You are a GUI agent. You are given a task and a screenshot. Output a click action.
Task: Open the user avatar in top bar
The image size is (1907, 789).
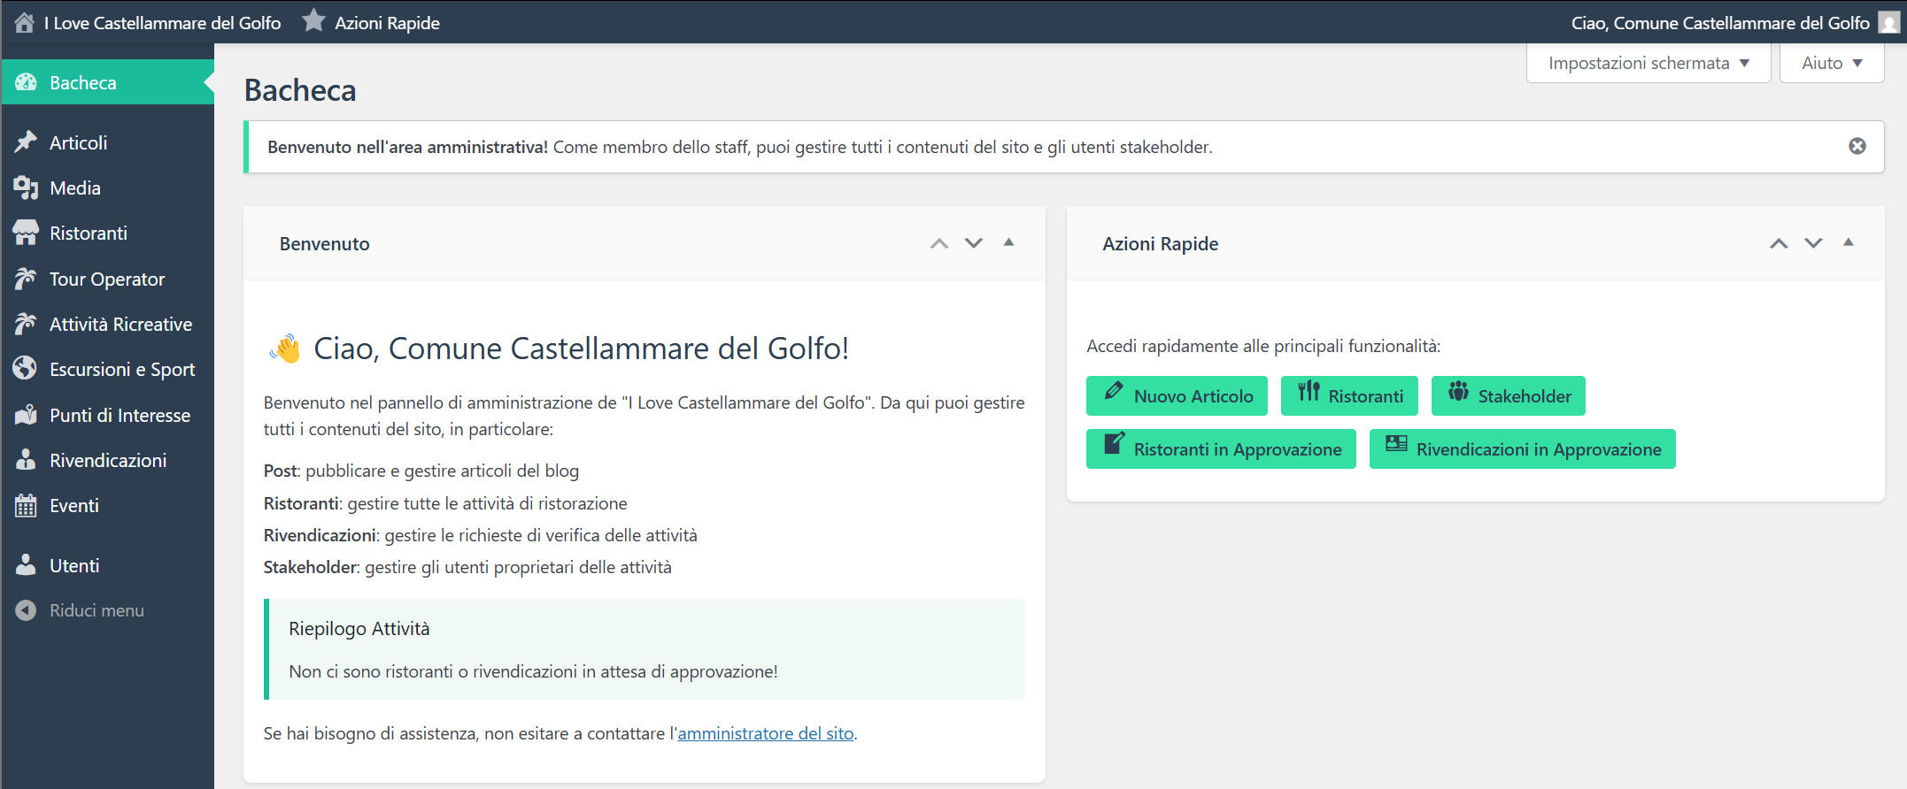pyautogui.click(x=1888, y=23)
